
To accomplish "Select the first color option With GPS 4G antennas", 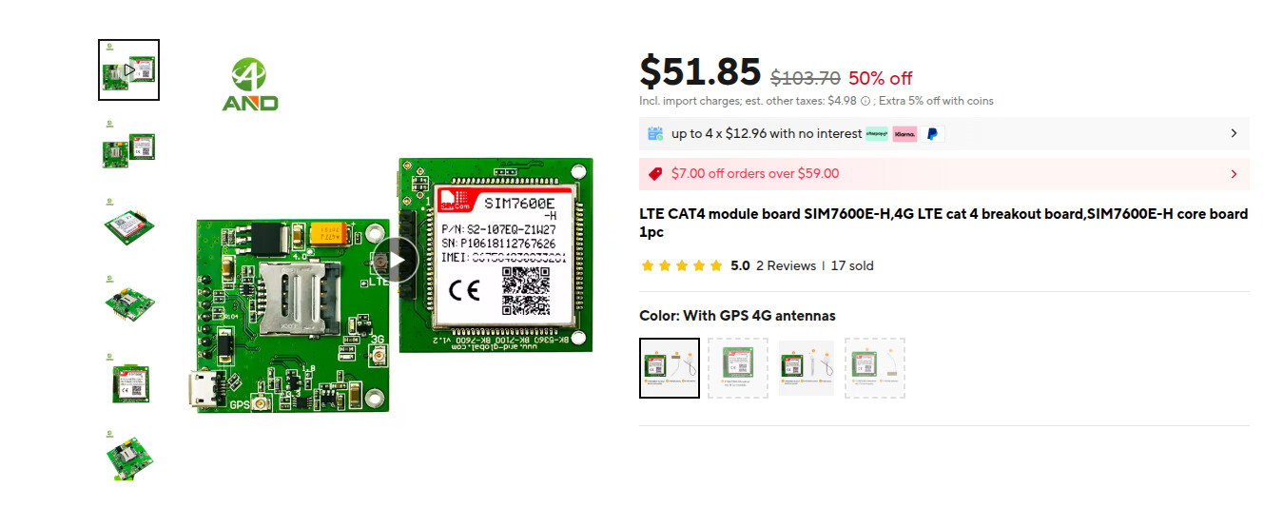I will point(670,368).
